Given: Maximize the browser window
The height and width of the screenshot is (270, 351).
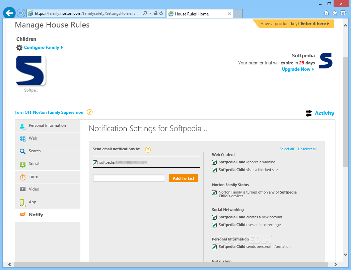Looking at the screenshot, I should [x=329, y=4].
